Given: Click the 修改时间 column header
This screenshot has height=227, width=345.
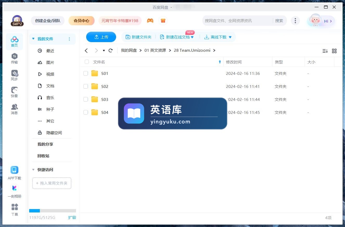Looking at the screenshot, I should [234, 62].
